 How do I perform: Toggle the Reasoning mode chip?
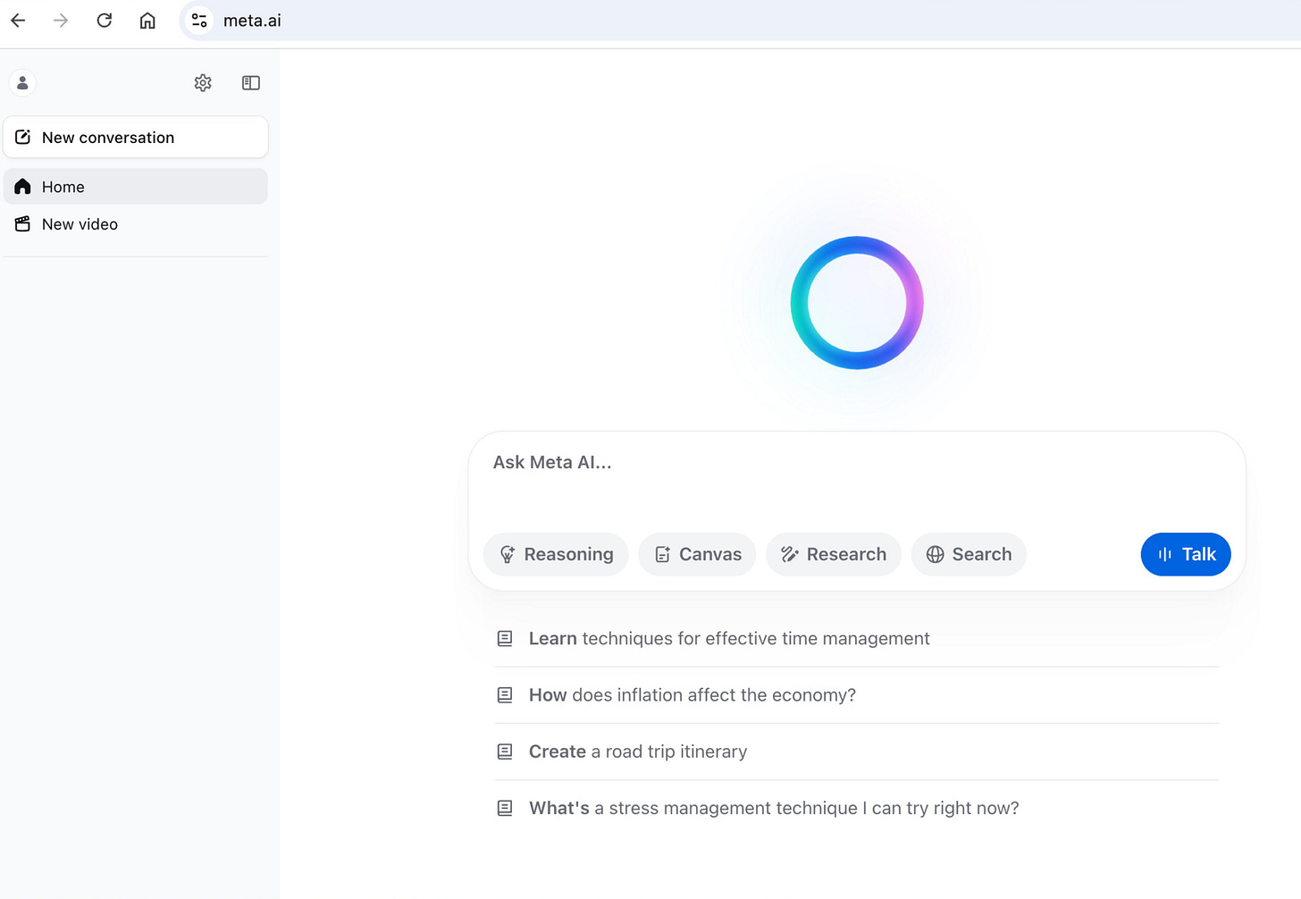click(x=556, y=555)
